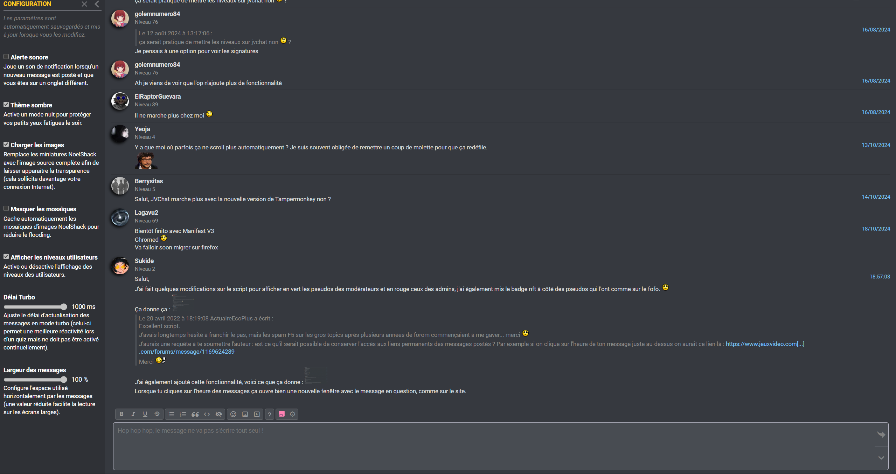Toggle bold text formatting in the editor
The image size is (896, 474).
(121, 414)
